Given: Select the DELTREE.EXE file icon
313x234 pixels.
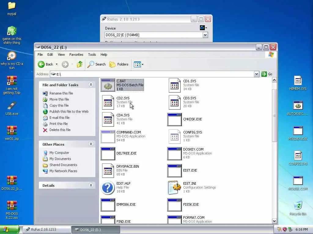Looking at the screenshot, I should tap(108, 154).
